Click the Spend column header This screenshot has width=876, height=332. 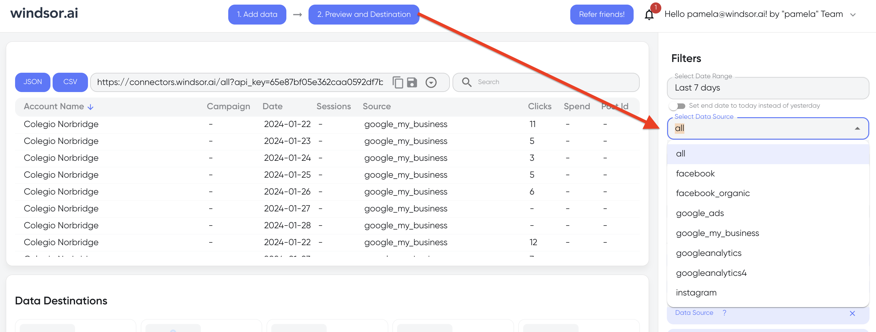pos(577,106)
